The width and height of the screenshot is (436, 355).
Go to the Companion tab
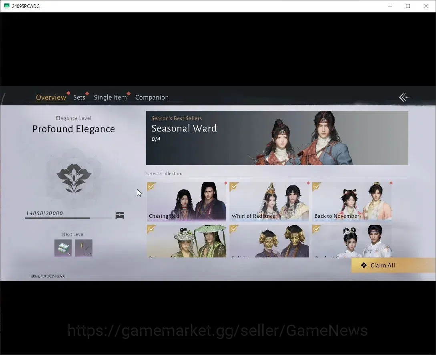pos(152,98)
